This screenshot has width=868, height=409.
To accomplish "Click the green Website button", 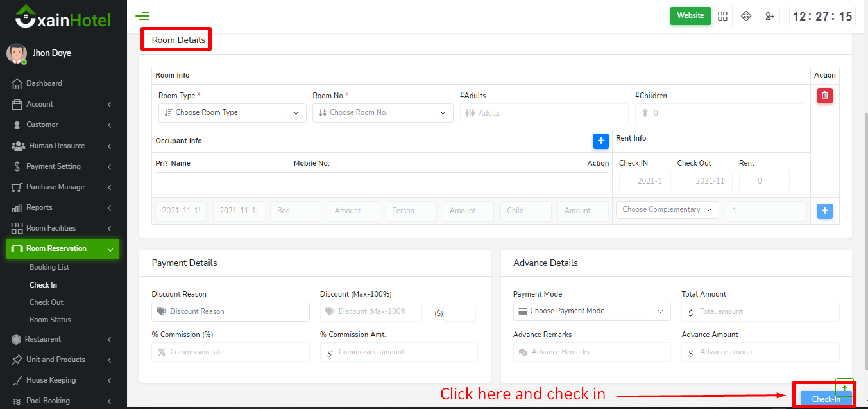I will click(690, 16).
